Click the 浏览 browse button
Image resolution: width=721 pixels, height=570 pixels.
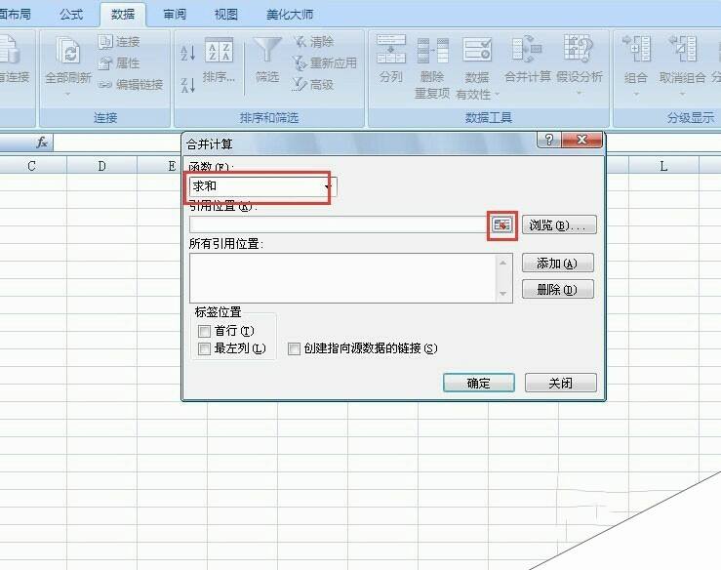click(x=559, y=224)
